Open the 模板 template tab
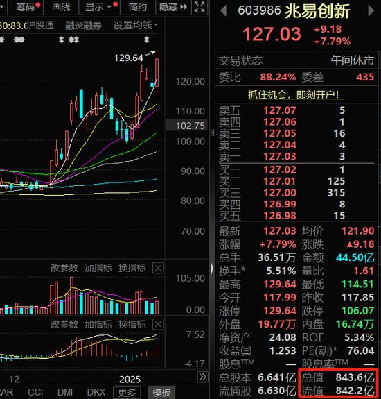Screen dimensions: 381x399 [x=161, y=392]
